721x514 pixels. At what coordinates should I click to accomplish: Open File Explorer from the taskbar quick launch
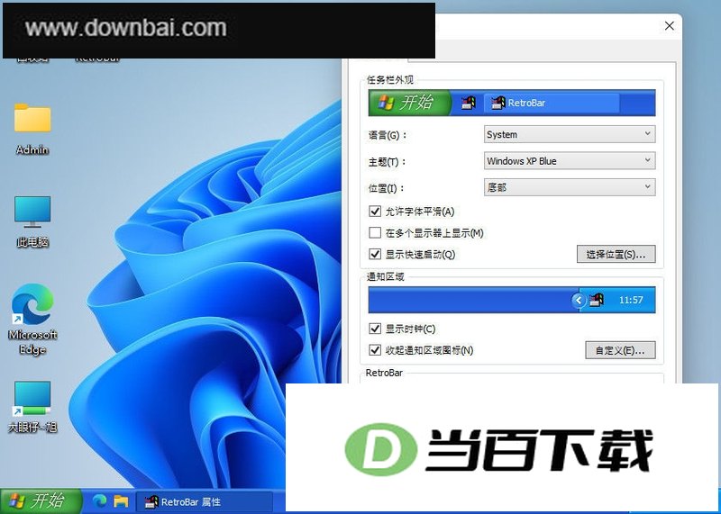coord(121,501)
